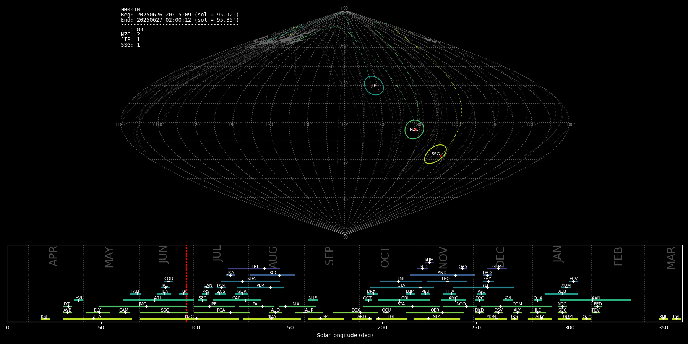This screenshot has width=688, height=344.
Task: Click the LYR shower label in timeline
Action: pyautogui.click(x=67, y=304)
